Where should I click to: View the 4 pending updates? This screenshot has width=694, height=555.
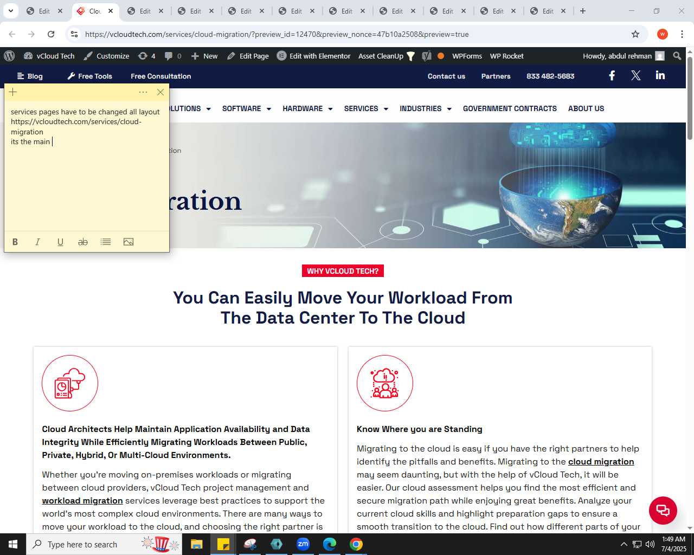click(146, 56)
